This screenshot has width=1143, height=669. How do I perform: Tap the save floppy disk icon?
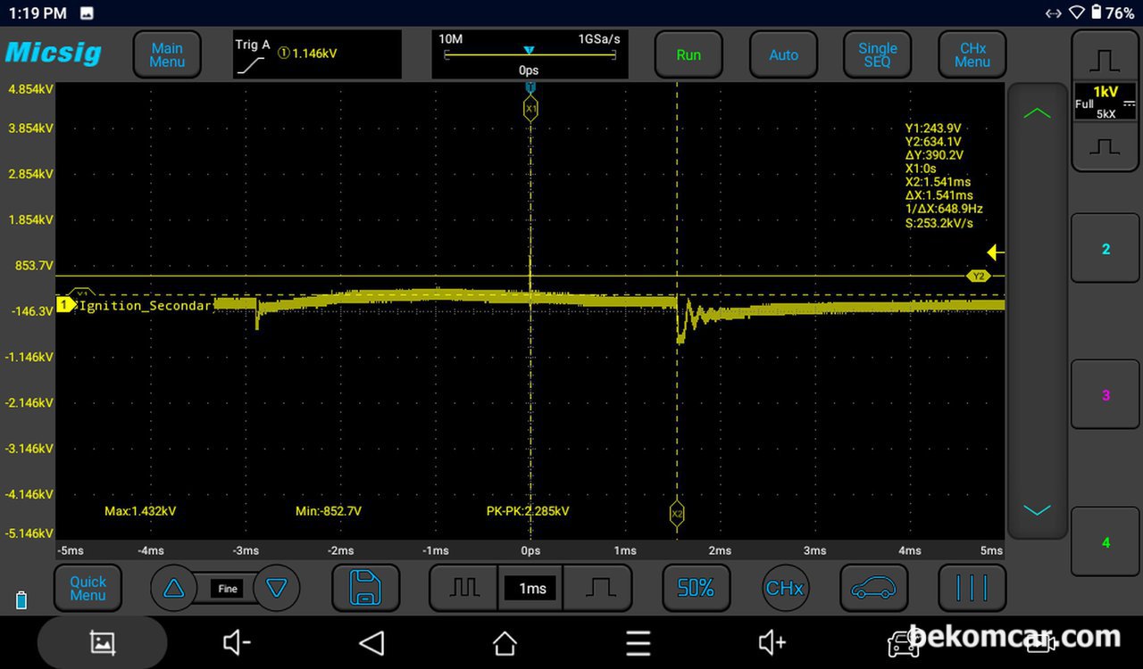365,589
